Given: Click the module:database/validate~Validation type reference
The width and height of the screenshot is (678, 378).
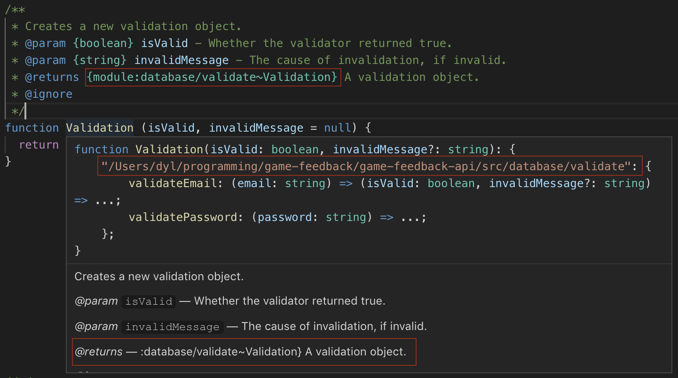Looking at the screenshot, I should coord(213,77).
